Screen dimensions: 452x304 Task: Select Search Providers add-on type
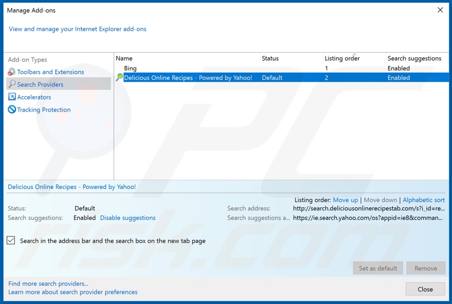coord(40,85)
